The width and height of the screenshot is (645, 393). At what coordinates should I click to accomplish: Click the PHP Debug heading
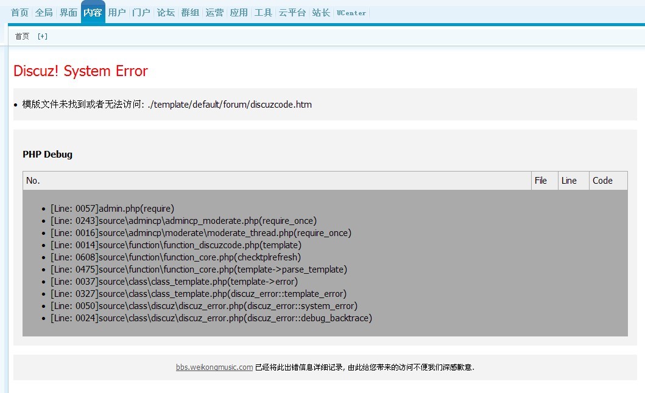click(48, 154)
